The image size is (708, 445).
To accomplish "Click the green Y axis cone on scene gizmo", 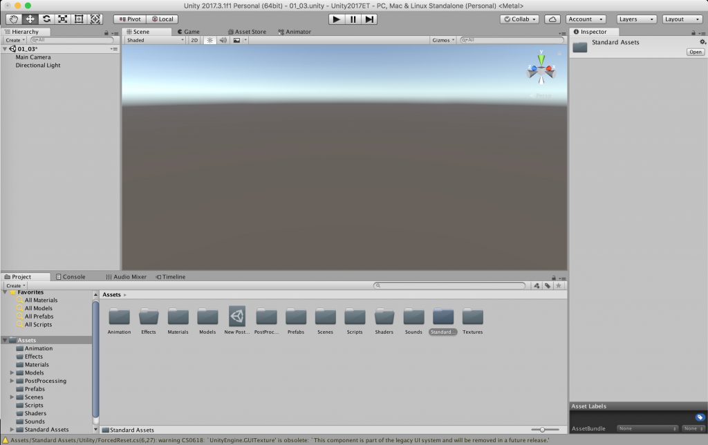I will point(541,59).
